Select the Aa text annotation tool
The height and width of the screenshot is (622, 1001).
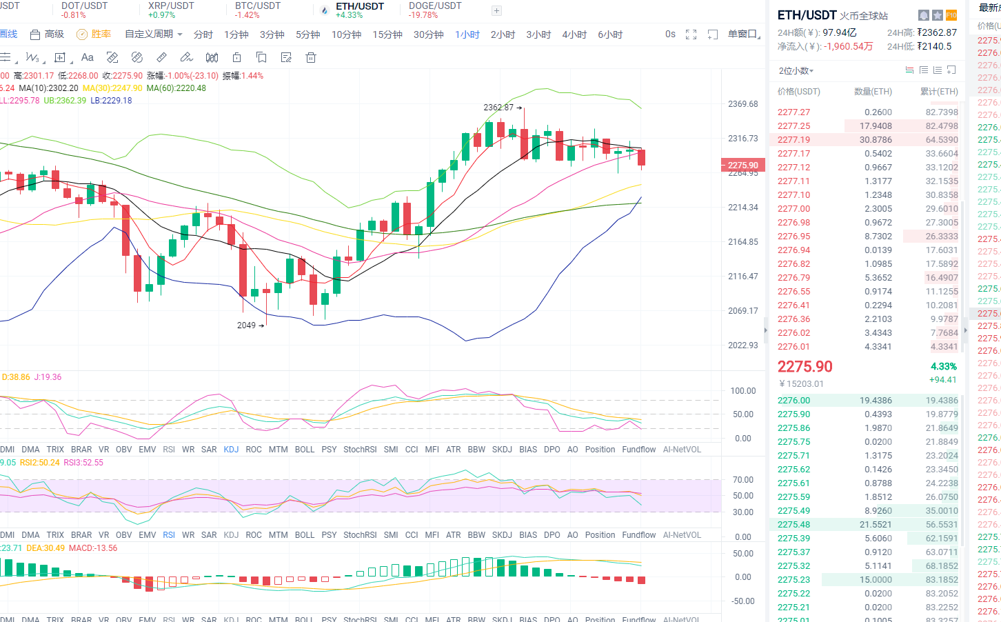tap(87, 57)
